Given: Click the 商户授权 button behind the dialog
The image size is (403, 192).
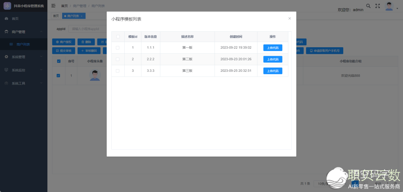Looking at the screenshot, I should click(63, 42).
